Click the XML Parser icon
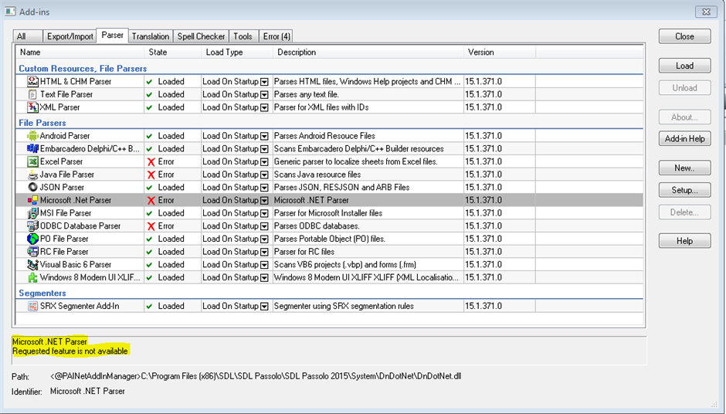 [x=32, y=107]
